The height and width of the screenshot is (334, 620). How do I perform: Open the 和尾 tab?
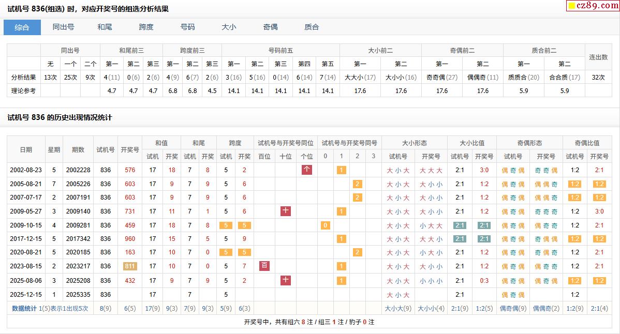coord(105,27)
